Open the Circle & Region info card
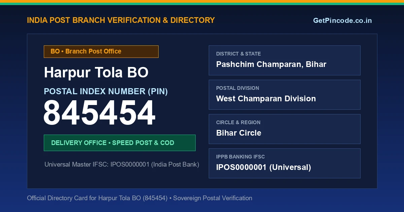The image size is (404, 212). (x=284, y=129)
